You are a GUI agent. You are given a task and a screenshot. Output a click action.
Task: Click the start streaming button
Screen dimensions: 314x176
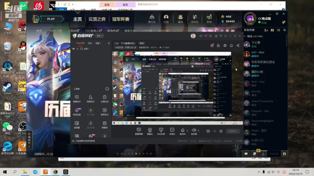point(233,131)
